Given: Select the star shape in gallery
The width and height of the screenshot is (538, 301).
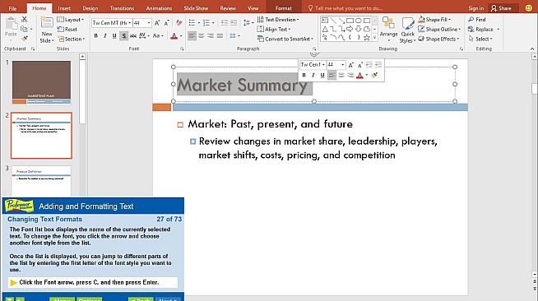Looking at the screenshot, I should coord(366,37).
